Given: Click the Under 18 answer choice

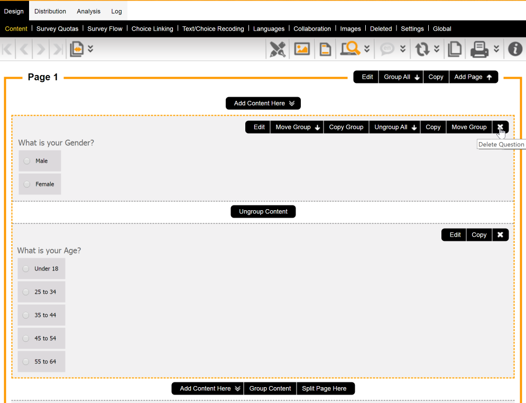Looking at the screenshot, I should pyautogui.click(x=25, y=268).
